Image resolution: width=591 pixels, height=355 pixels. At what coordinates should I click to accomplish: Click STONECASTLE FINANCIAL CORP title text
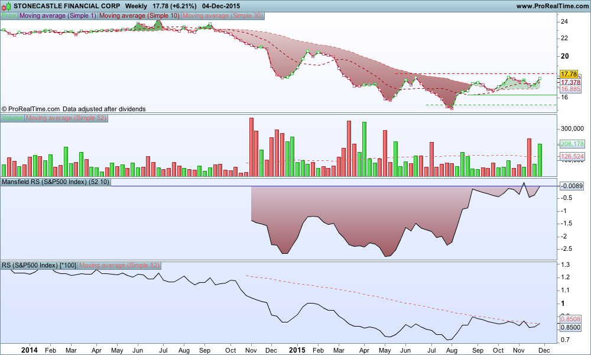click(67, 6)
